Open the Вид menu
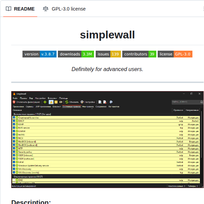Viewport: 204px width, 204px height. (31, 98)
